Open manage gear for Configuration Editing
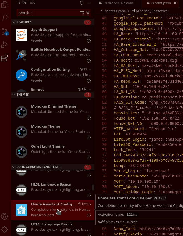This screenshot has width=183, height=236. [x=89, y=81]
